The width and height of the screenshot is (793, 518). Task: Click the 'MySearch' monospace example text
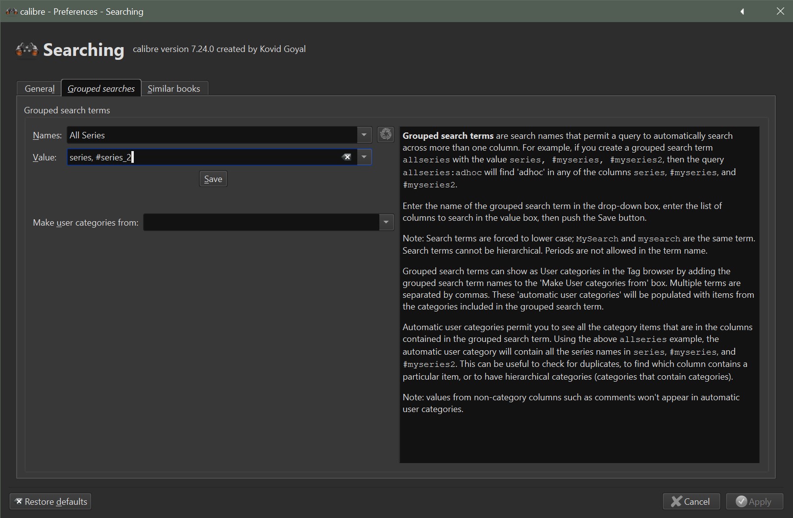coord(597,239)
